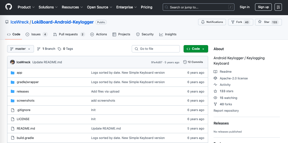Click the folder icon next to screenshots
This screenshot has width=288, height=143.
coord(12,101)
